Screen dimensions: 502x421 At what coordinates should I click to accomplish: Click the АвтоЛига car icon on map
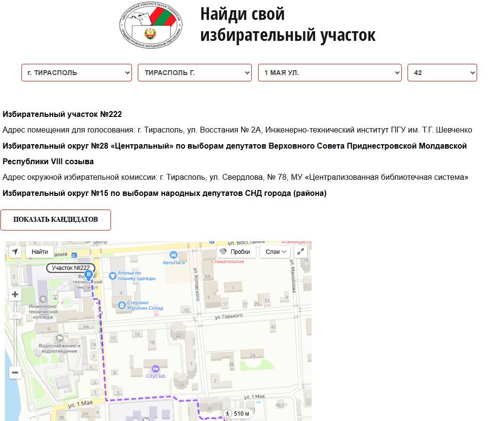coord(173,255)
